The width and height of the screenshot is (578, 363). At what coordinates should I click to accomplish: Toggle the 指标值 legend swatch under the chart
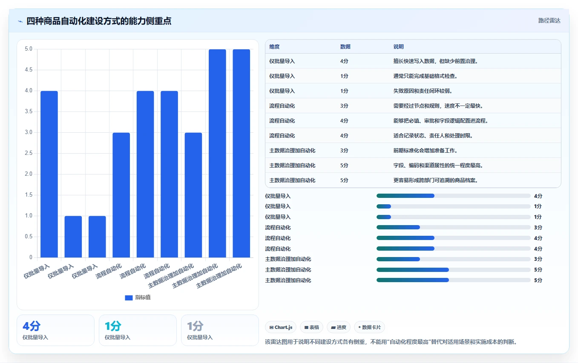tap(129, 298)
